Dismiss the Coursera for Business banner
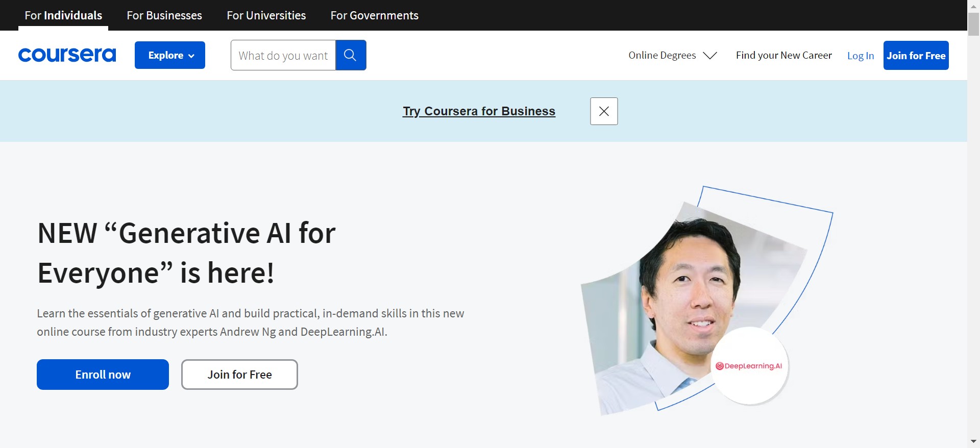This screenshot has height=448, width=980. [x=604, y=111]
